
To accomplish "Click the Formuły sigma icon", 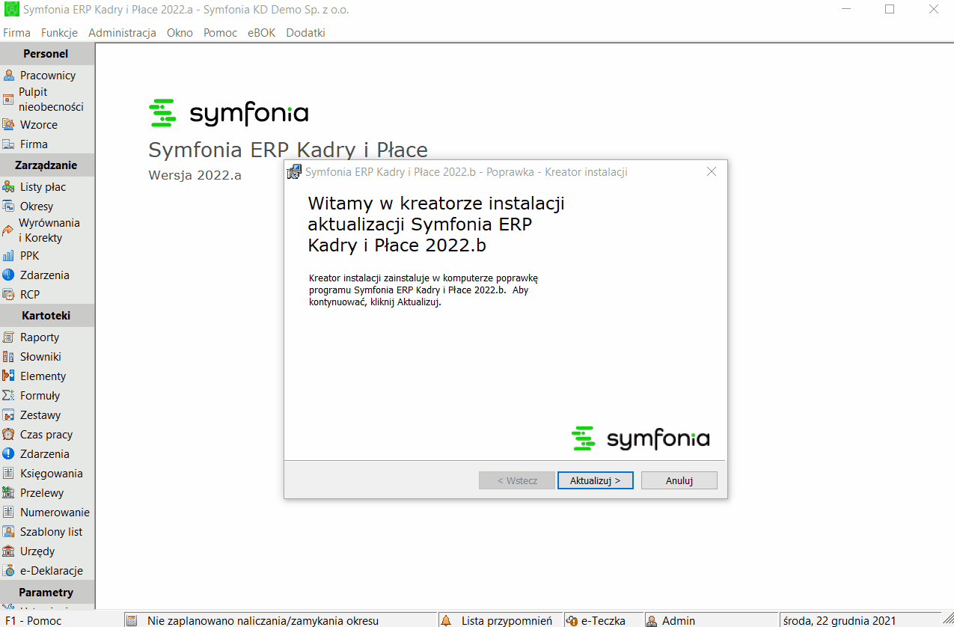I will click(x=9, y=396).
